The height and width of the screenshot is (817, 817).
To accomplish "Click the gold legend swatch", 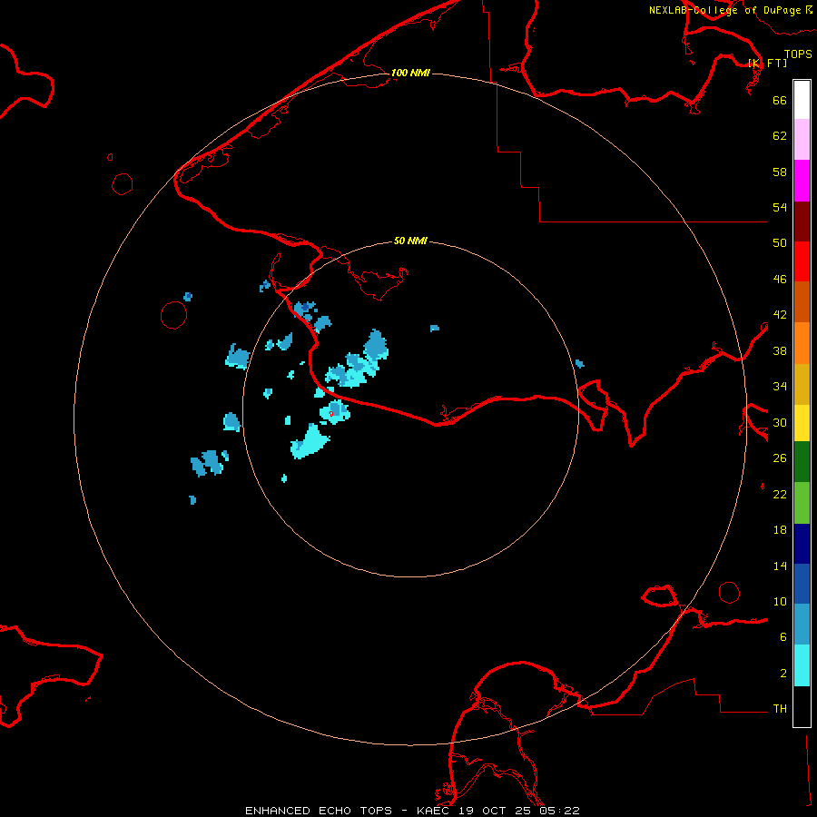I will tap(802, 384).
